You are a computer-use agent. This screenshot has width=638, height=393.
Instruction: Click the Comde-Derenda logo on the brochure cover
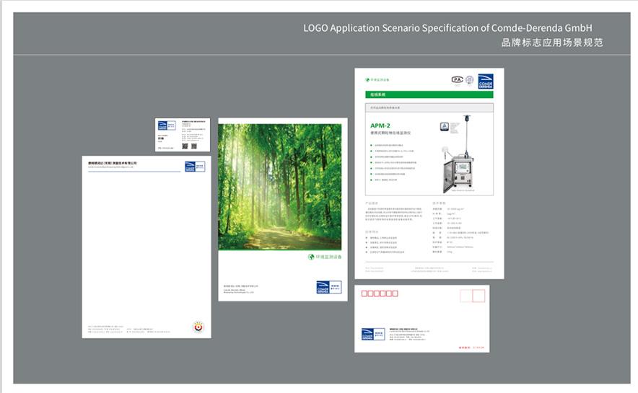coord(323,287)
